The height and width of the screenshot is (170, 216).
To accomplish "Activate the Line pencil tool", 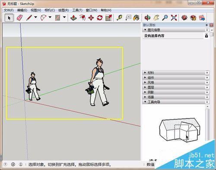I will coord(29,18).
